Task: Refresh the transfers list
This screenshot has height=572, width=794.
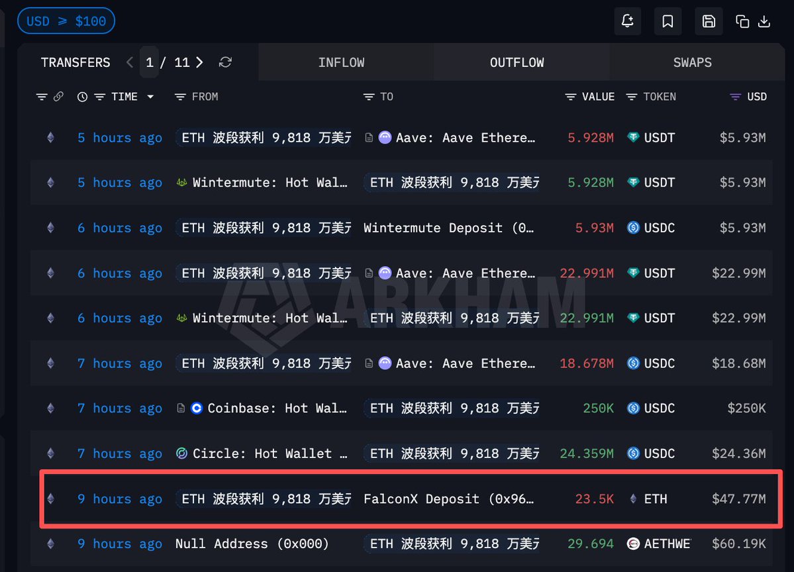Action: pos(225,62)
